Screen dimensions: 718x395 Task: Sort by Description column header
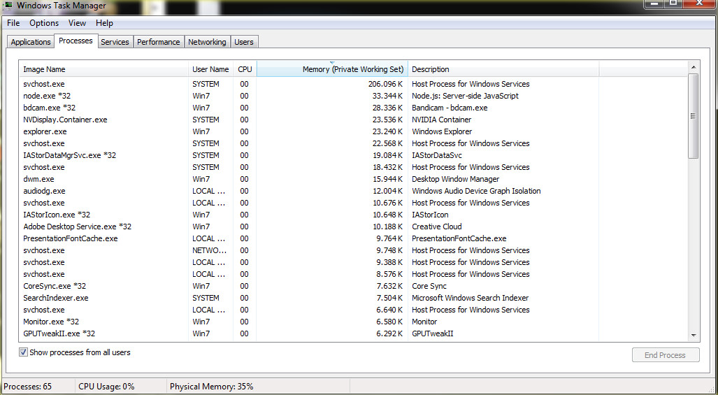tap(503, 69)
